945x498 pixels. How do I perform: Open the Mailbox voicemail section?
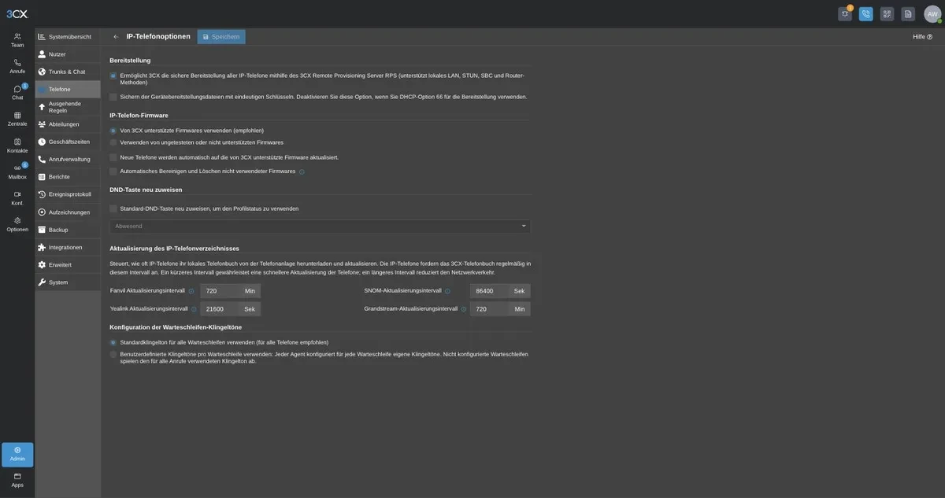[x=17, y=172]
